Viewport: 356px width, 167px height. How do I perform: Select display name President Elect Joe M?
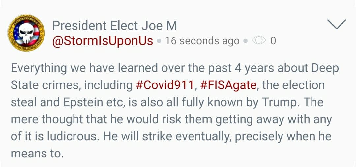[x=115, y=25]
